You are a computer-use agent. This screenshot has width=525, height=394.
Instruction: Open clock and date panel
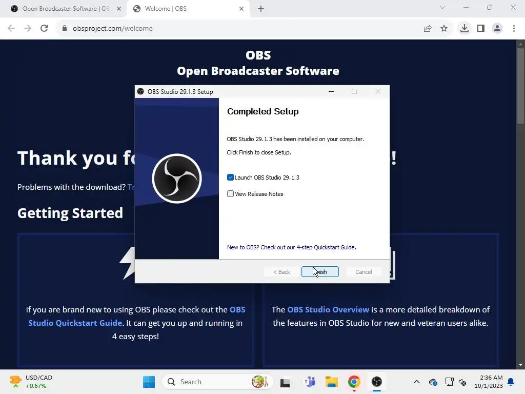click(489, 382)
